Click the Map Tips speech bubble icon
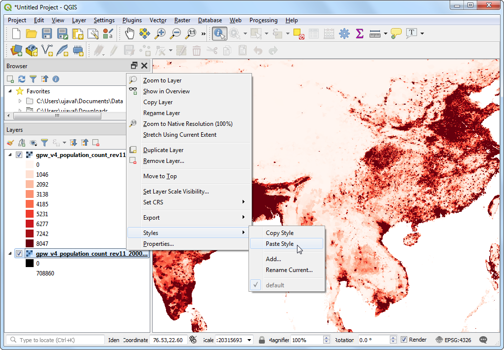 point(396,34)
